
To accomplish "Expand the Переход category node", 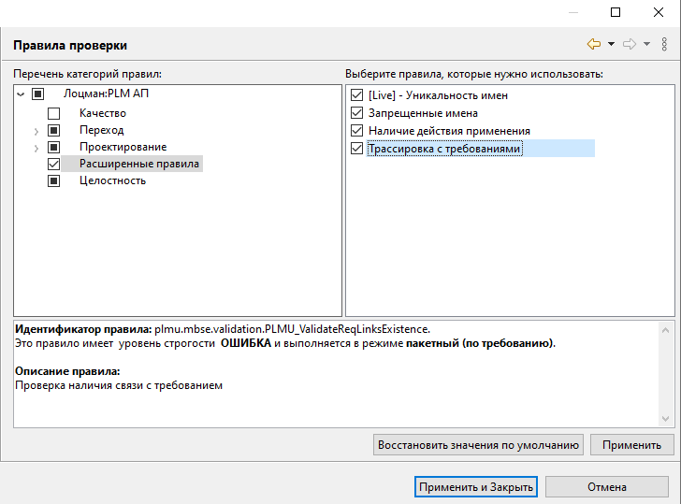I will [x=36, y=130].
